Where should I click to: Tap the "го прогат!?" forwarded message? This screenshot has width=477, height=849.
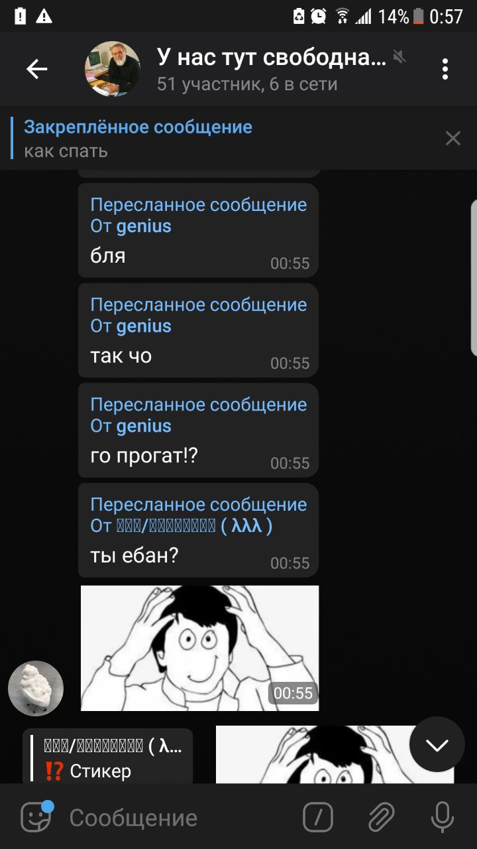[198, 430]
